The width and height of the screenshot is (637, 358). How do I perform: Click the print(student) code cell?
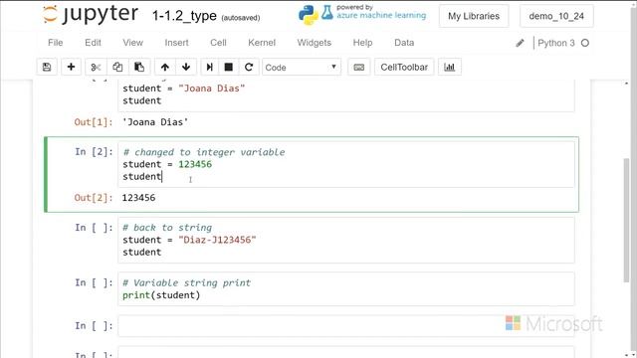pos(346,289)
